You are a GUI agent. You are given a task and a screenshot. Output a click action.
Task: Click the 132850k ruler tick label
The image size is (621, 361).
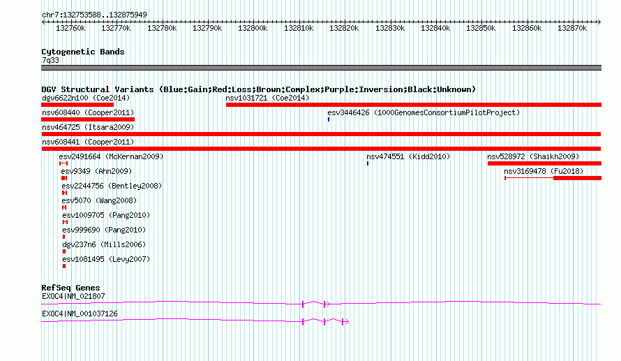[481, 28]
